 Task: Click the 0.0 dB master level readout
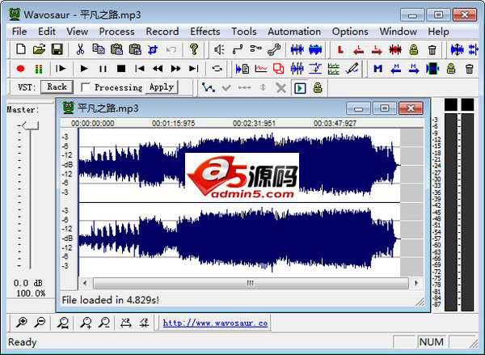pos(28,283)
